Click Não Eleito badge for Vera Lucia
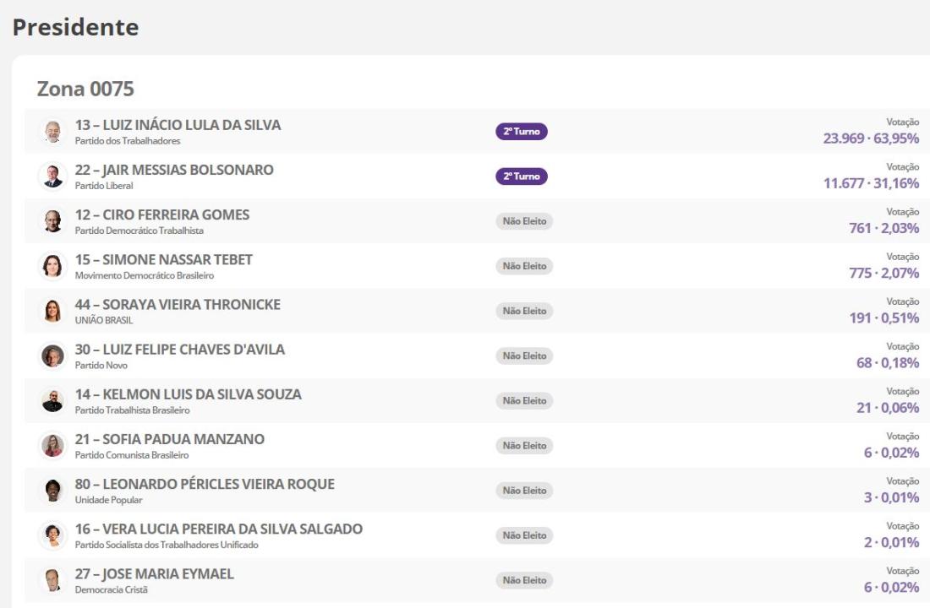930x608 pixels. (524, 535)
